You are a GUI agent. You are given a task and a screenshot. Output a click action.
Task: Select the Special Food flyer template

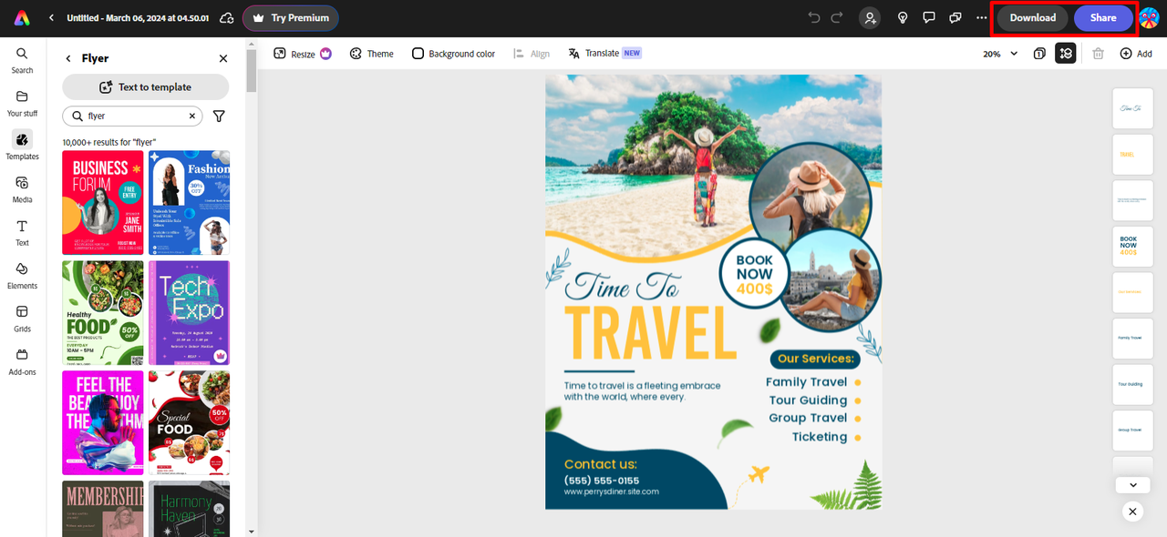[x=190, y=423]
